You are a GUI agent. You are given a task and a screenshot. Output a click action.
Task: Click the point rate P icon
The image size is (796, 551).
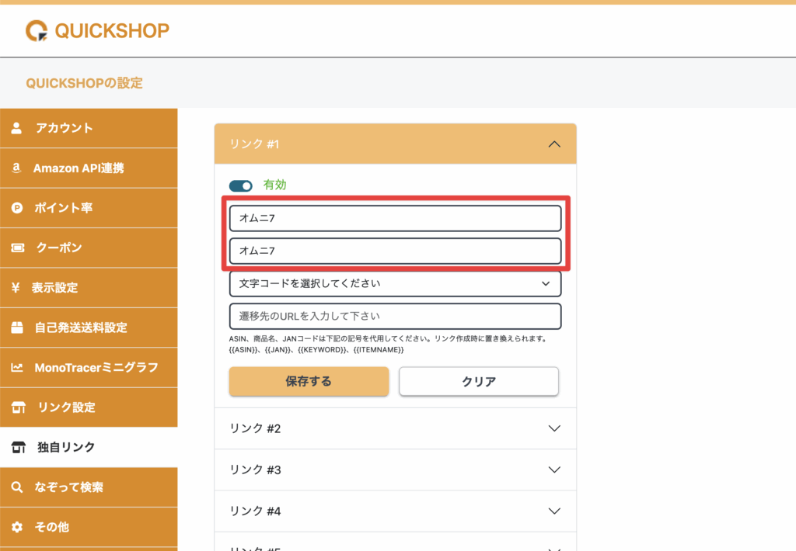tap(17, 208)
